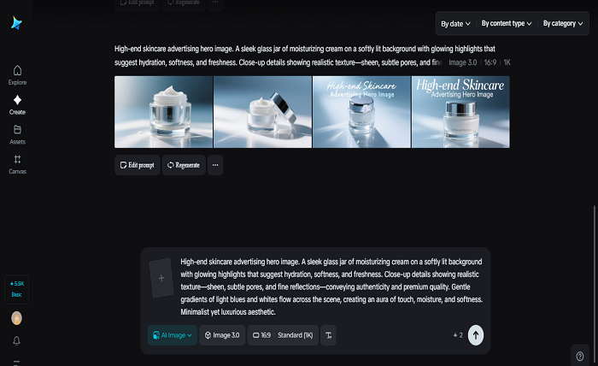Open fourth image with white jar
598x366 pixels.
tap(460, 112)
